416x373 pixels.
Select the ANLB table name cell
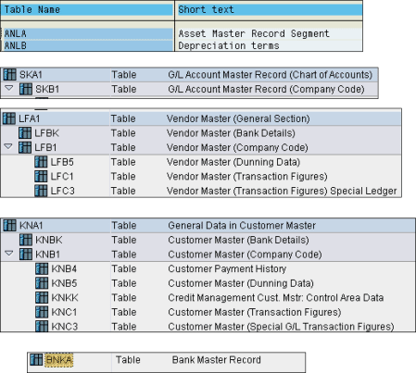pos(87,45)
